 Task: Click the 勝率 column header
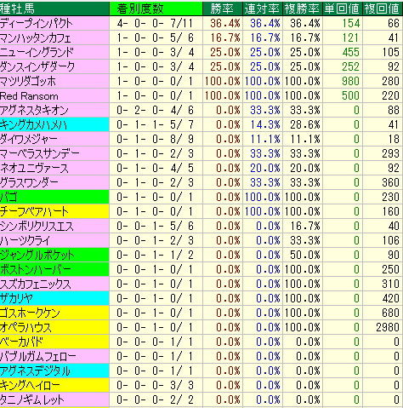point(223,9)
